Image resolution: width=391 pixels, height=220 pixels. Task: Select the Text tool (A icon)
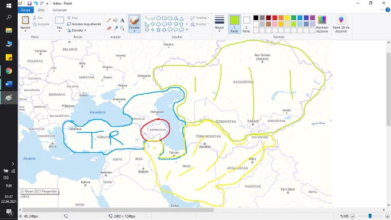(122, 21)
